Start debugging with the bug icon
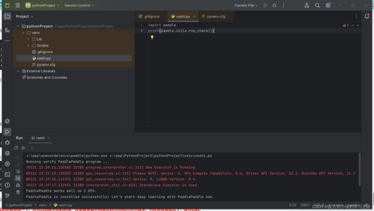Image resolution: width=374 pixels, height=211 pixels. 274,5
